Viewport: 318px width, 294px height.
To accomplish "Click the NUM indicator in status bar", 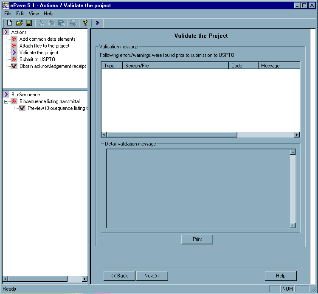I will tap(287, 289).
